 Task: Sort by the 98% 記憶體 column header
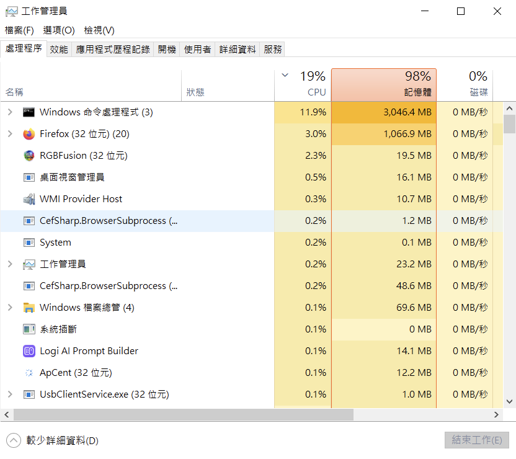click(384, 85)
